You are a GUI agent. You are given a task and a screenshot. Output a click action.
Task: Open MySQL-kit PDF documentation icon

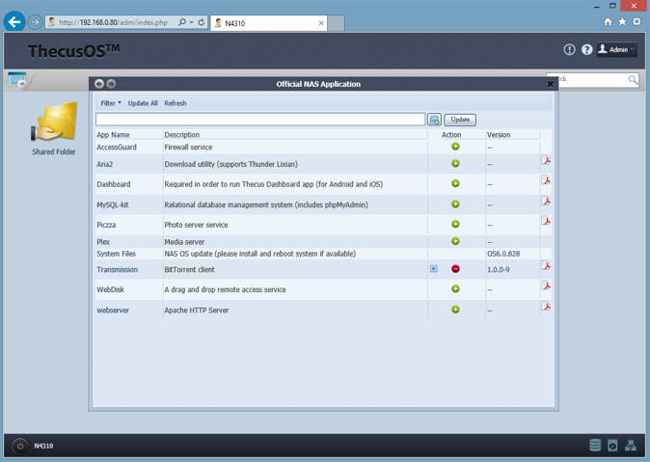546,201
